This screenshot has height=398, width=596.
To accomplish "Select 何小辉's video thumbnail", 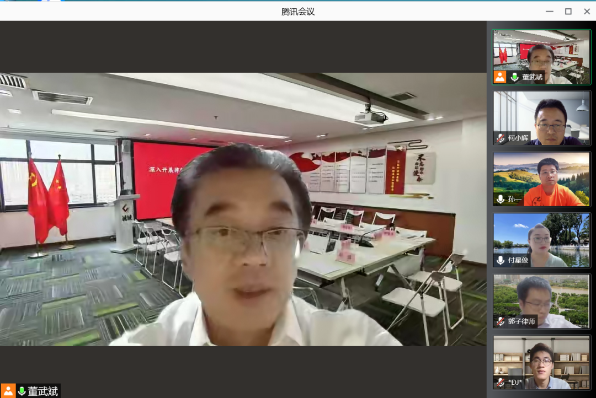I will 541,117.
